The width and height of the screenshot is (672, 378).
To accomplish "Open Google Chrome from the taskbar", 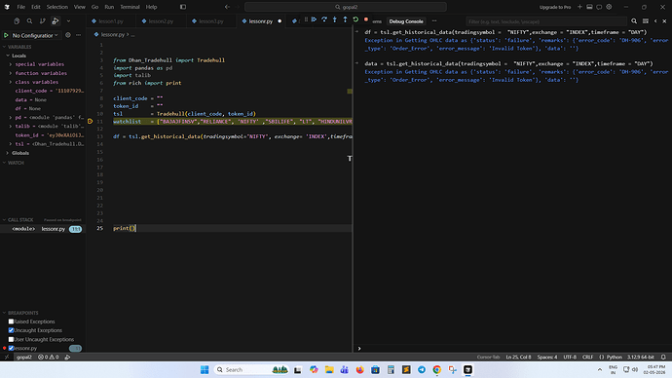I will tap(436, 369).
